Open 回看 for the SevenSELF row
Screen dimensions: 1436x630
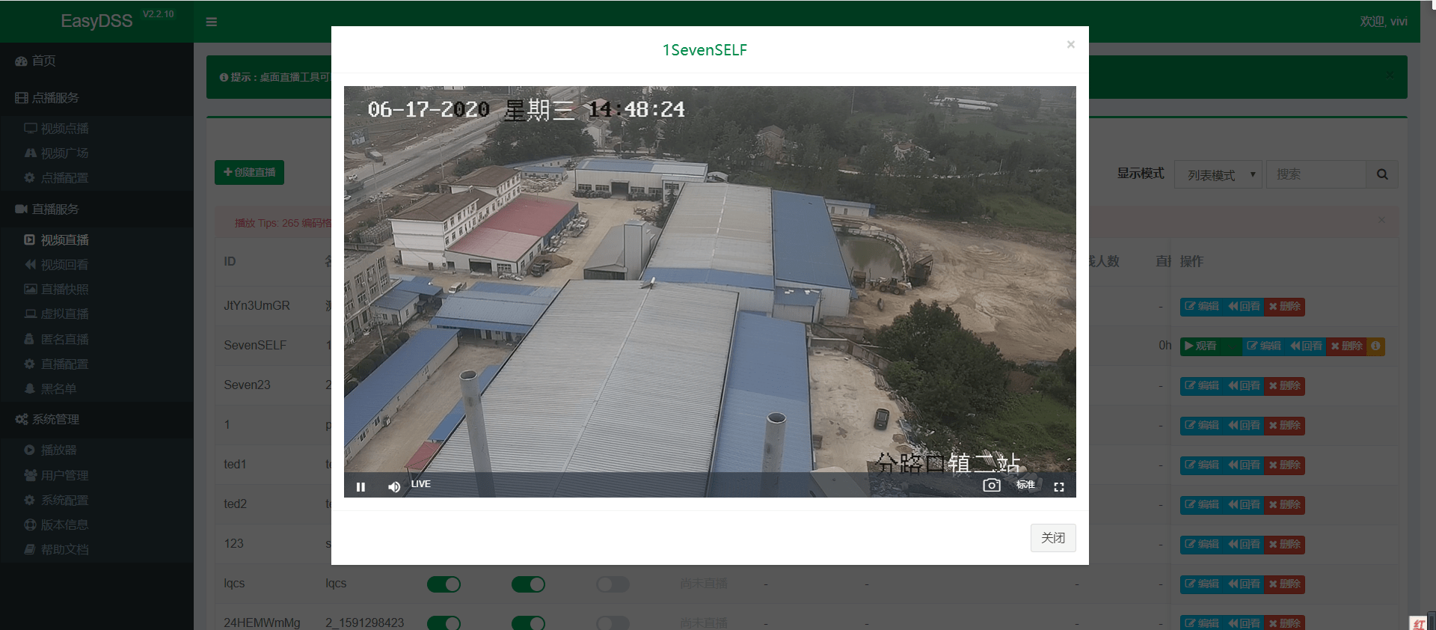[x=1306, y=346]
